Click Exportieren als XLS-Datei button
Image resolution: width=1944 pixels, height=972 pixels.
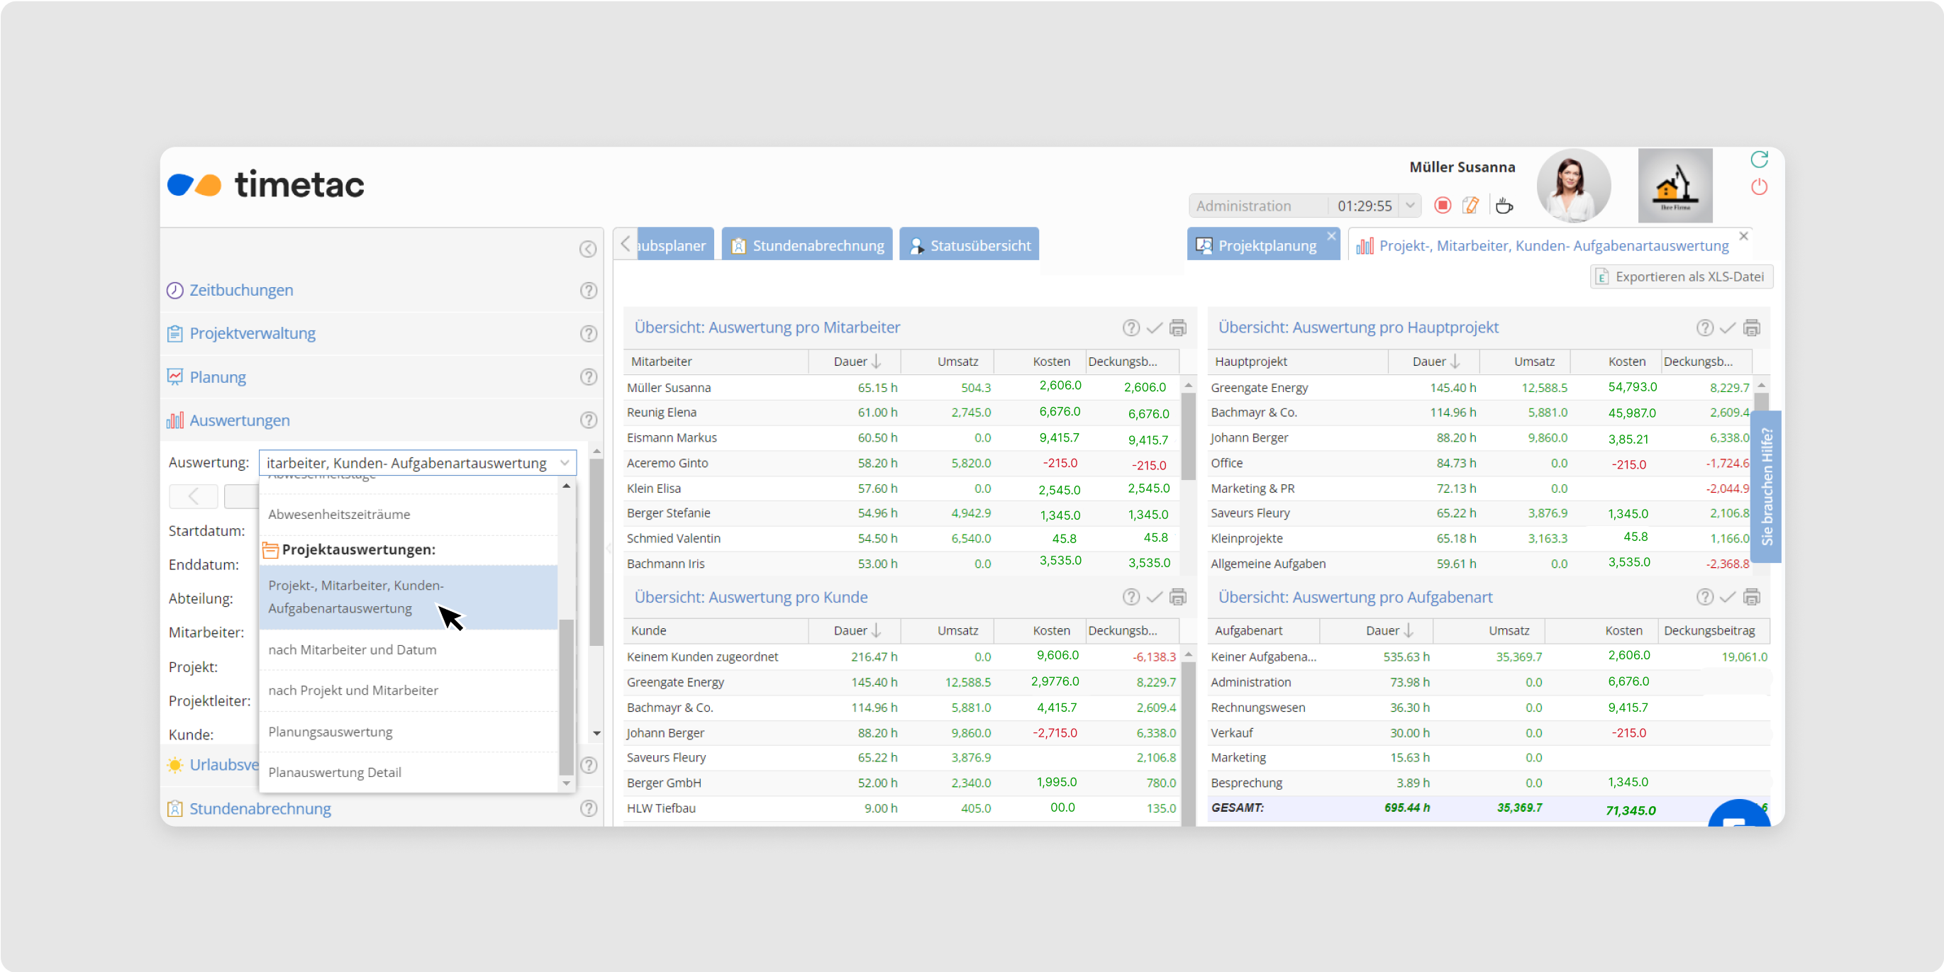click(x=1682, y=277)
